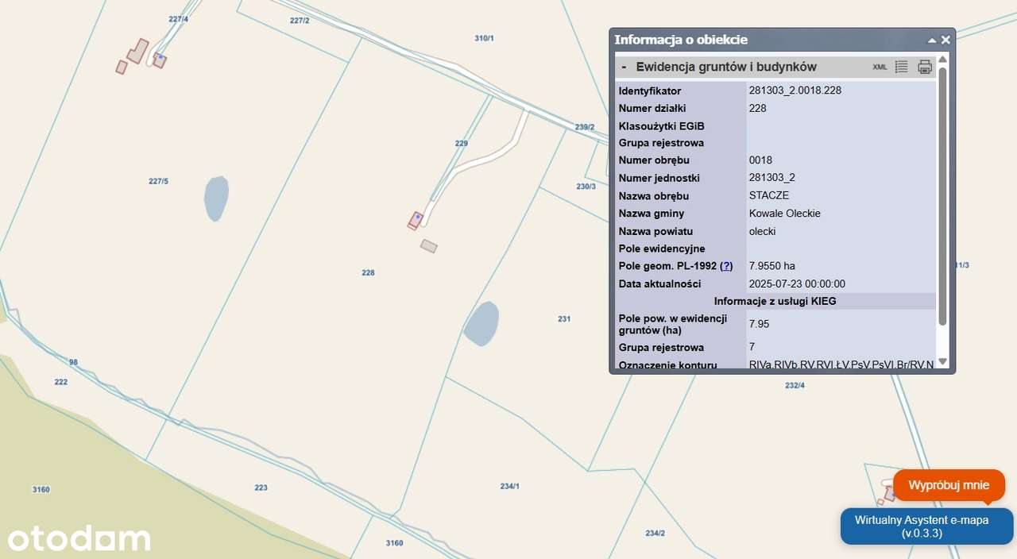Select identifier value 281303_2.0018.228

(x=795, y=91)
